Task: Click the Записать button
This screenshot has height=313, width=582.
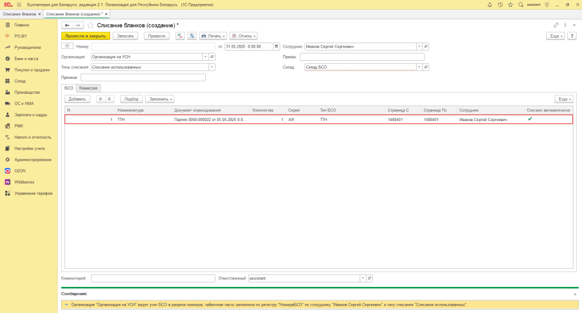Action: tap(126, 36)
